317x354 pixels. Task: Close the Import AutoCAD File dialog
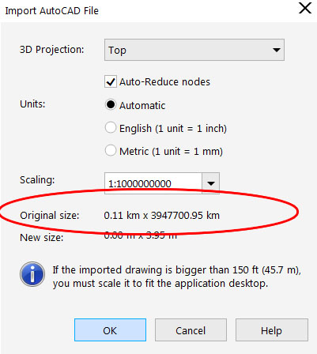[x=305, y=8]
